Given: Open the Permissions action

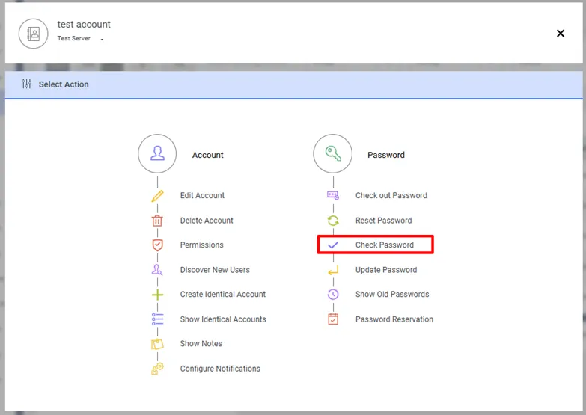Looking at the screenshot, I should pyautogui.click(x=202, y=245).
